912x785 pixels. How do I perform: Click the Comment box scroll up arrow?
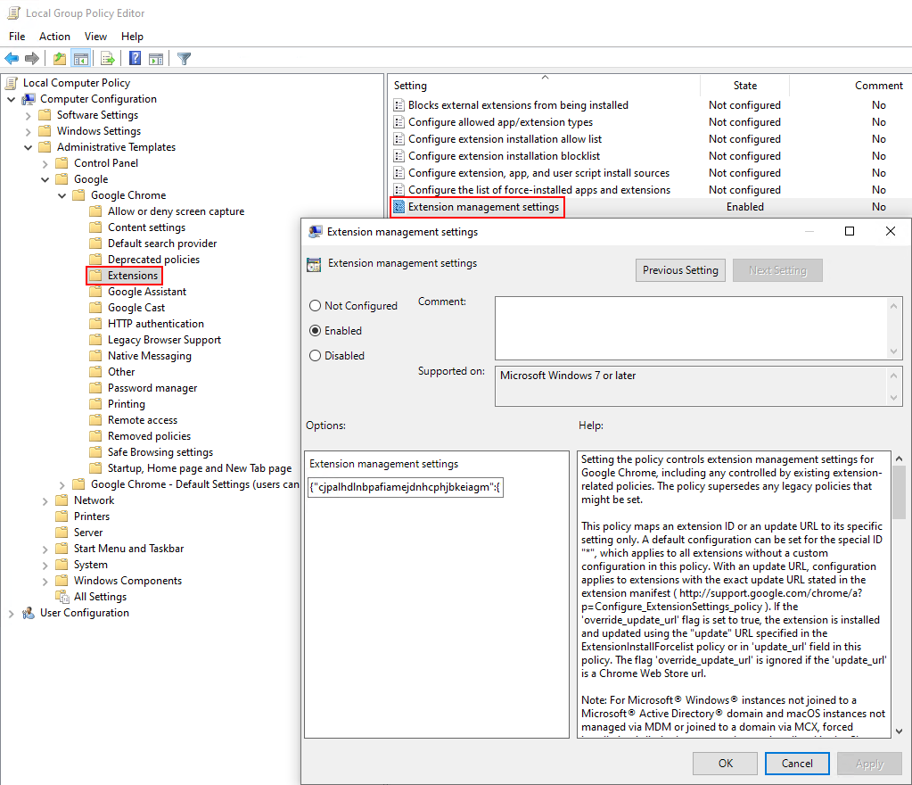pyautogui.click(x=894, y=305)
